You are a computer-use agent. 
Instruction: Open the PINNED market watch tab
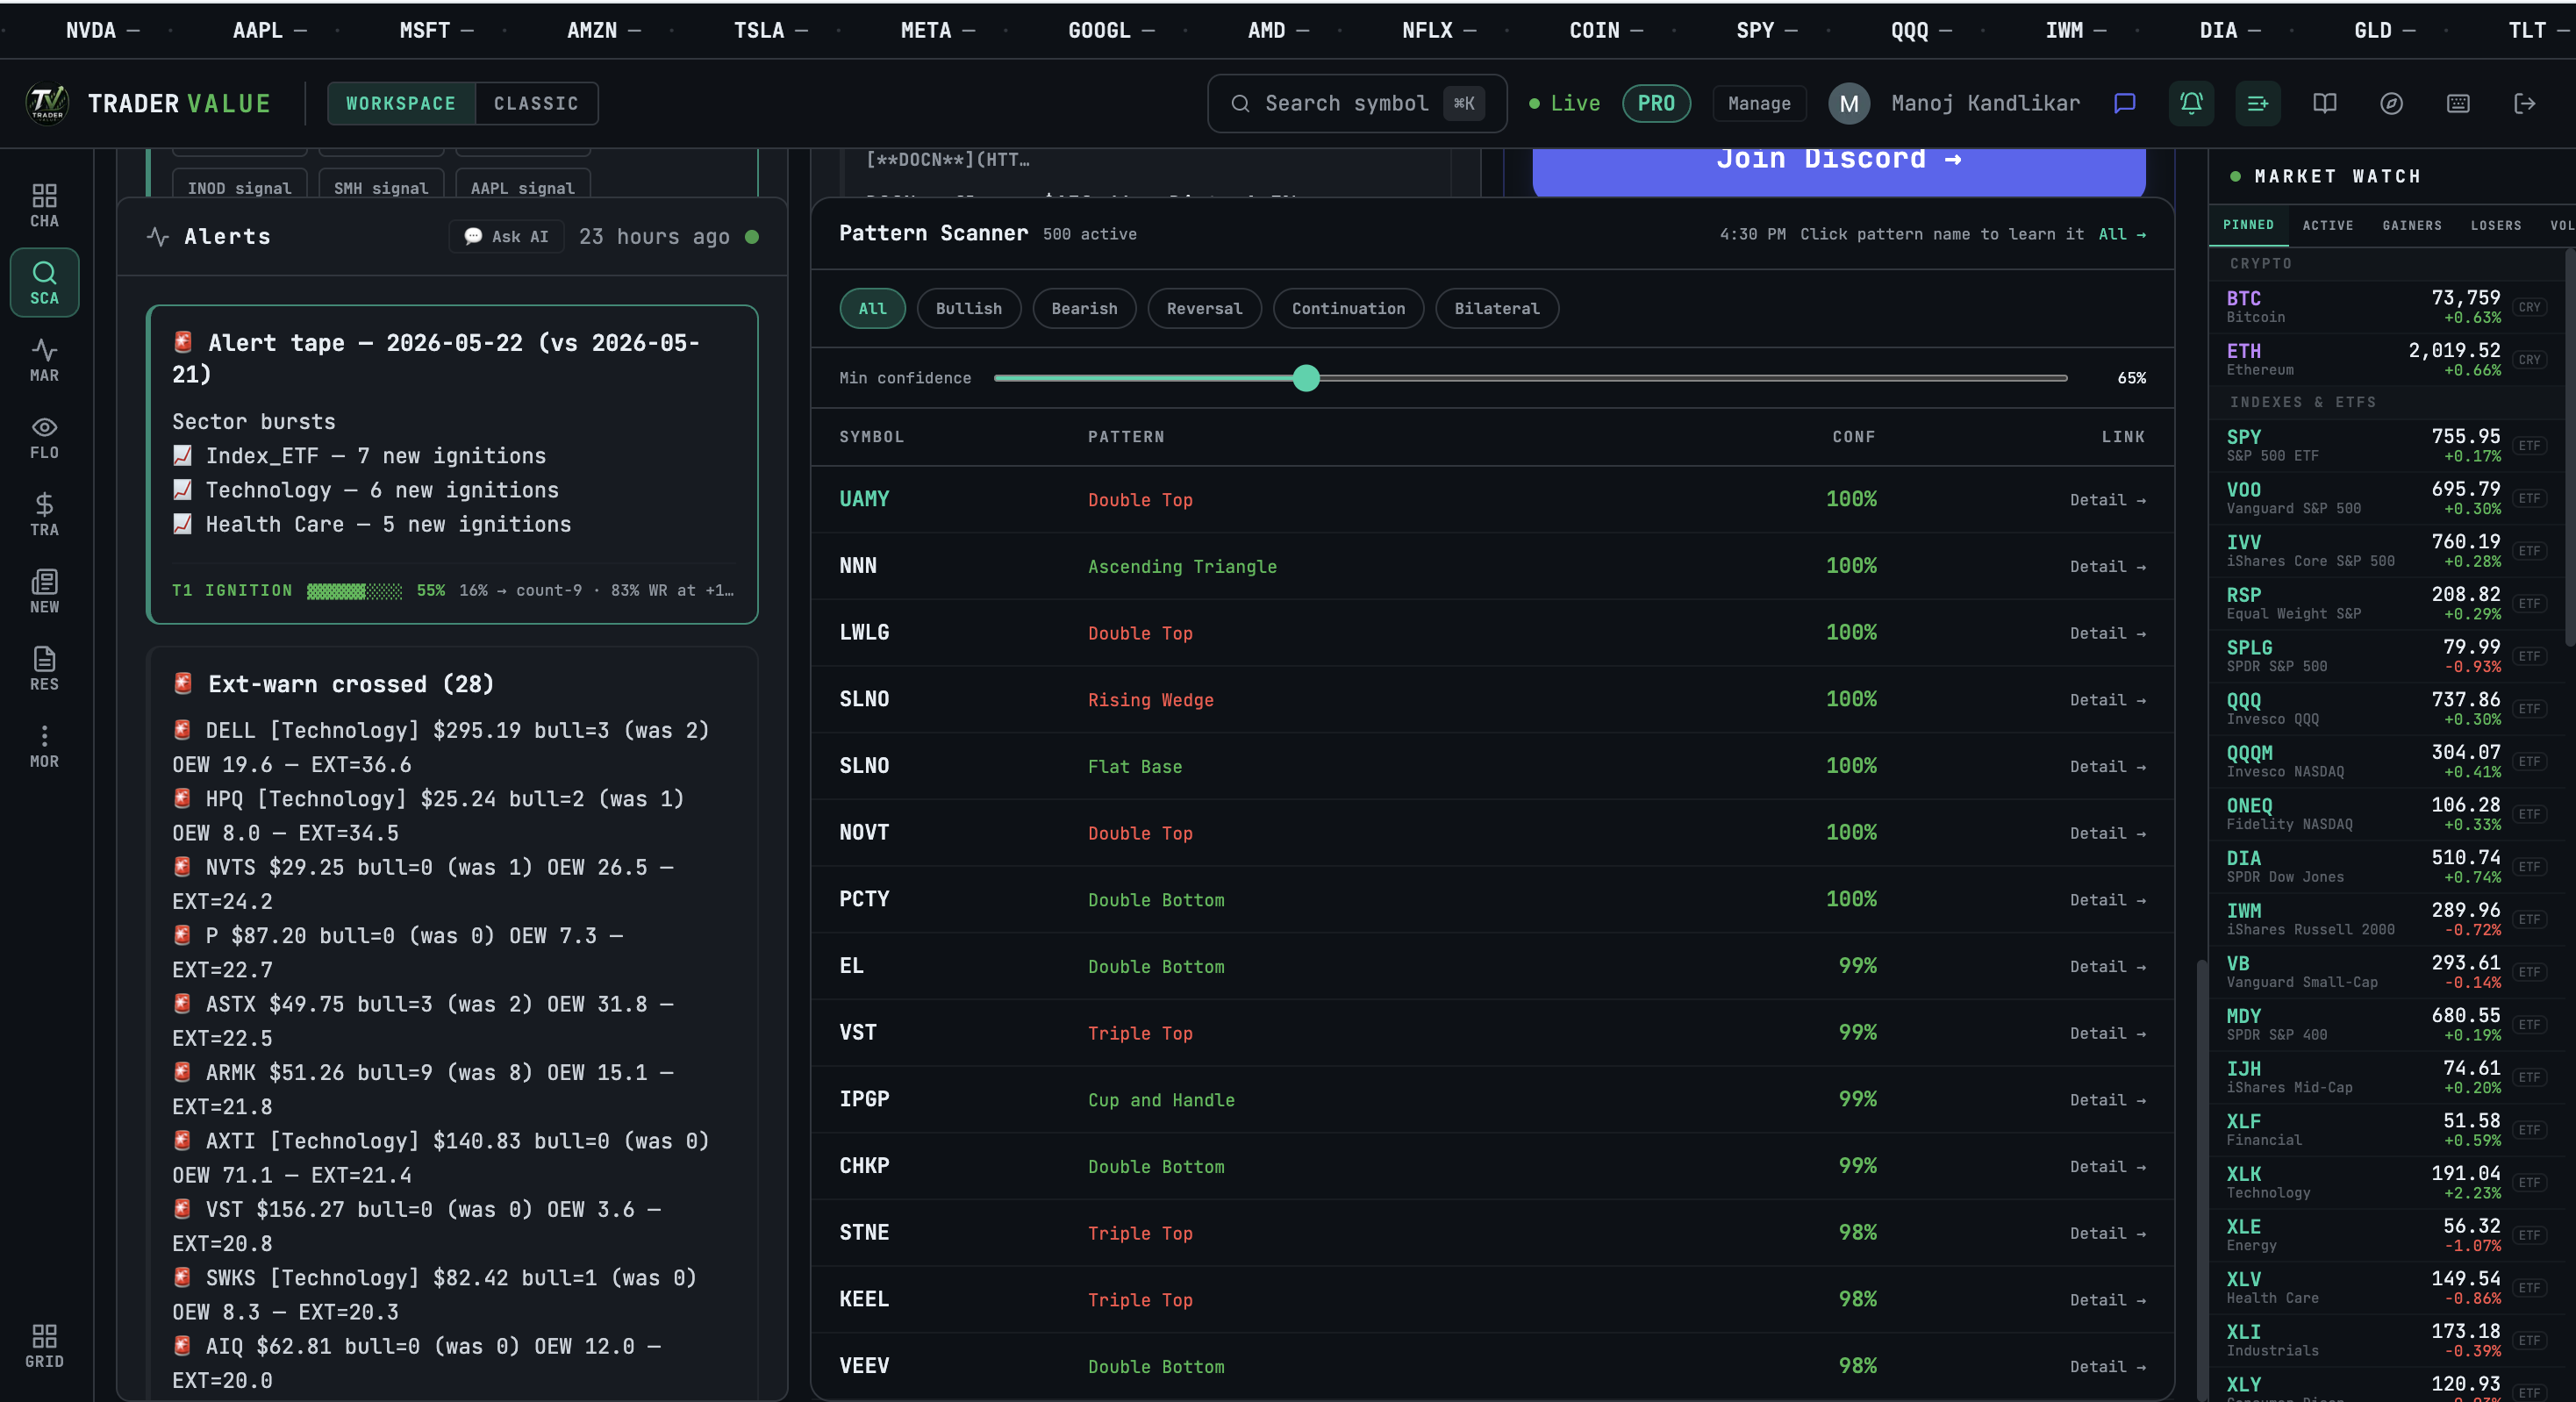2248,225
